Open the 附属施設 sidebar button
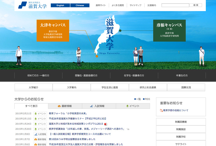The image size is (216, 146). (x=181, y=129)
